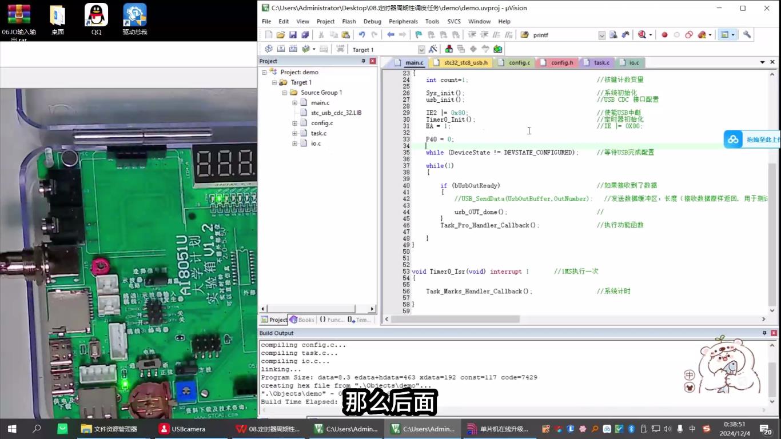Viewport: 781px width, 439px height.
Task: Open Configuration wrench icon
Action: [x=747, y=35]
